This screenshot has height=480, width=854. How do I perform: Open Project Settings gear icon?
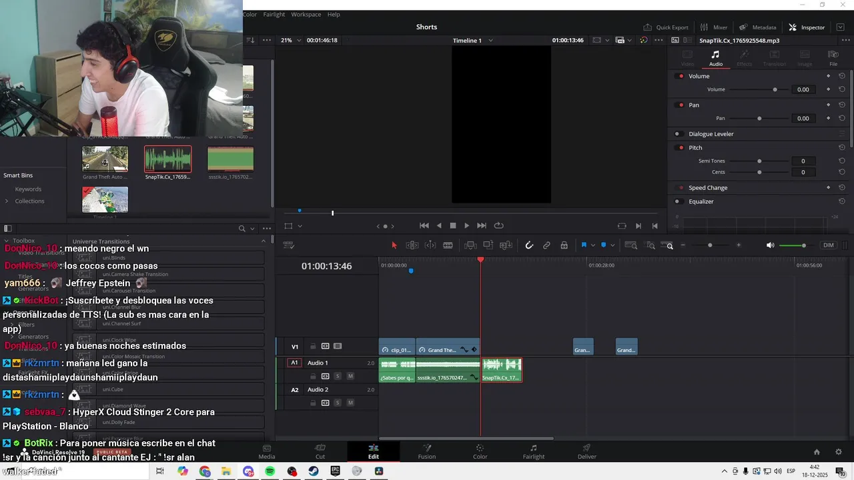point(839,451)
